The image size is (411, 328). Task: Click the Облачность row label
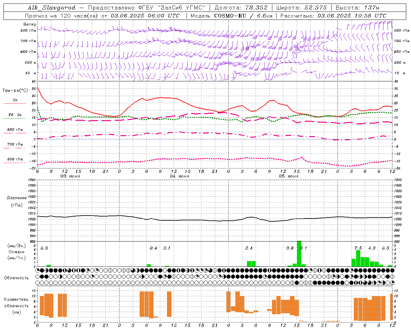coord(16,278)
